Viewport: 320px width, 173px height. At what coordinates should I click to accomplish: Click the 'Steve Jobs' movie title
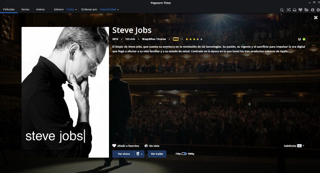pos(132,30)
